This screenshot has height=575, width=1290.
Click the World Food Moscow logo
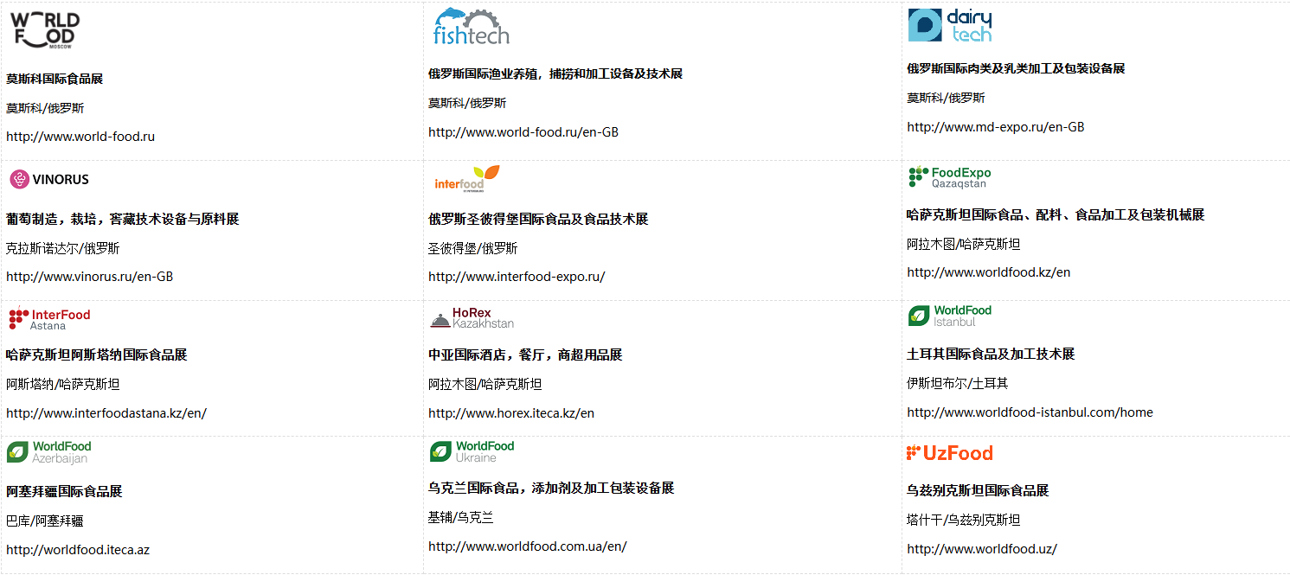(45, 30)
